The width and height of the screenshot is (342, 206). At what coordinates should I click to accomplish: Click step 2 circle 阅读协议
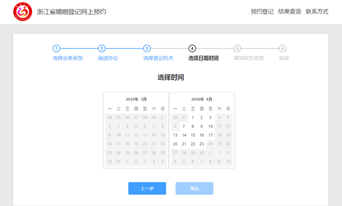click(101, 48)
